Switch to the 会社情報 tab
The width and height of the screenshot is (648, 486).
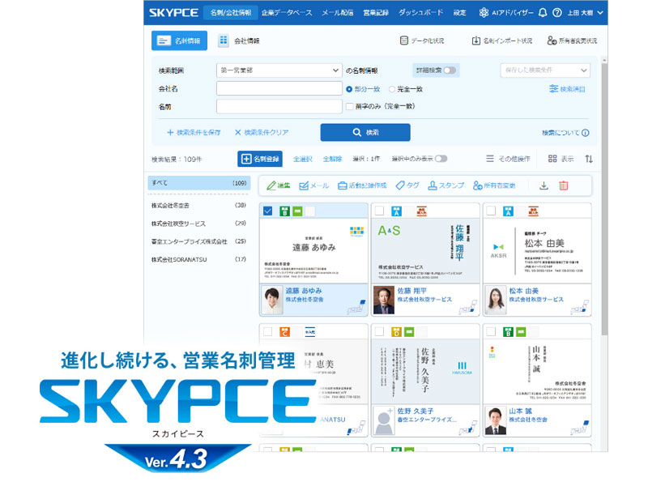pos(240,40)
